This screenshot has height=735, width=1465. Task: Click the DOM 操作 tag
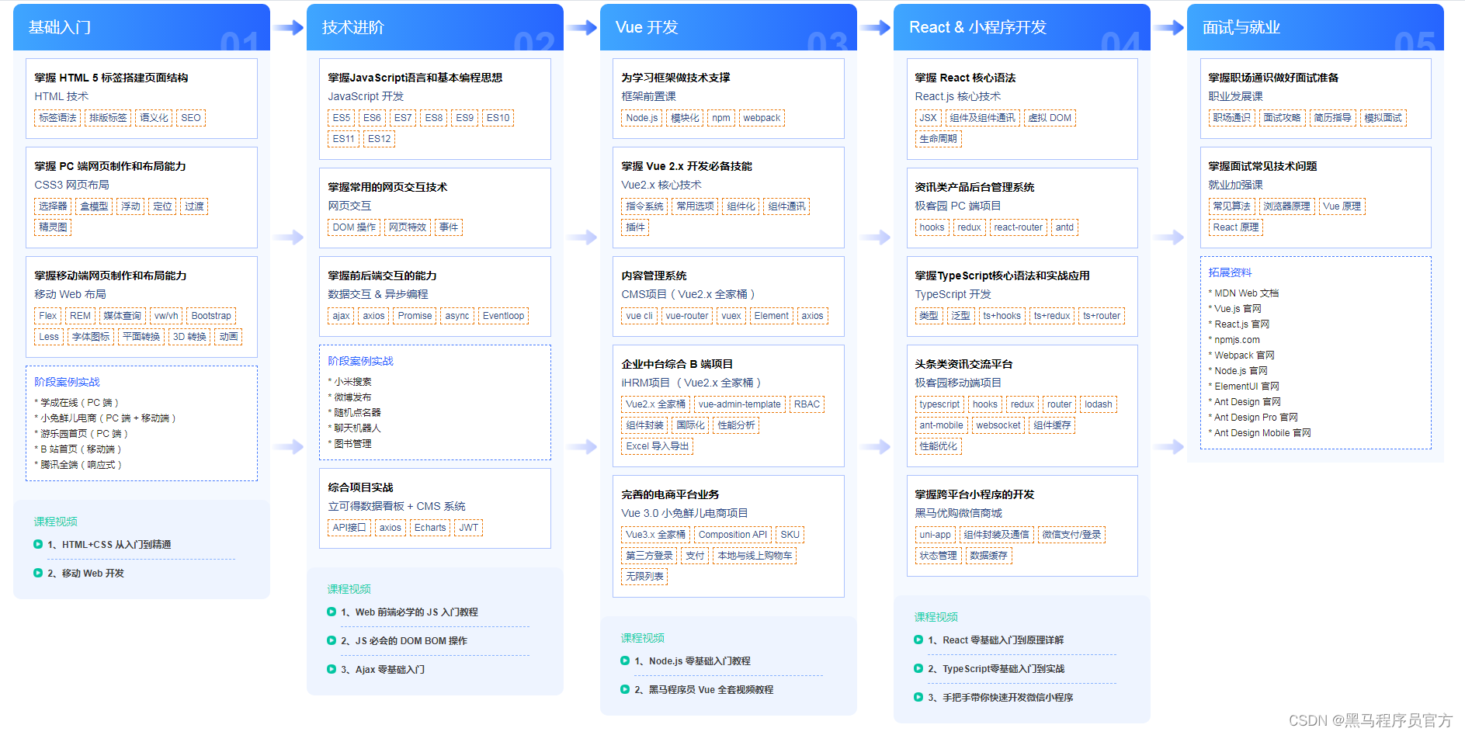[x=354, y=227]
